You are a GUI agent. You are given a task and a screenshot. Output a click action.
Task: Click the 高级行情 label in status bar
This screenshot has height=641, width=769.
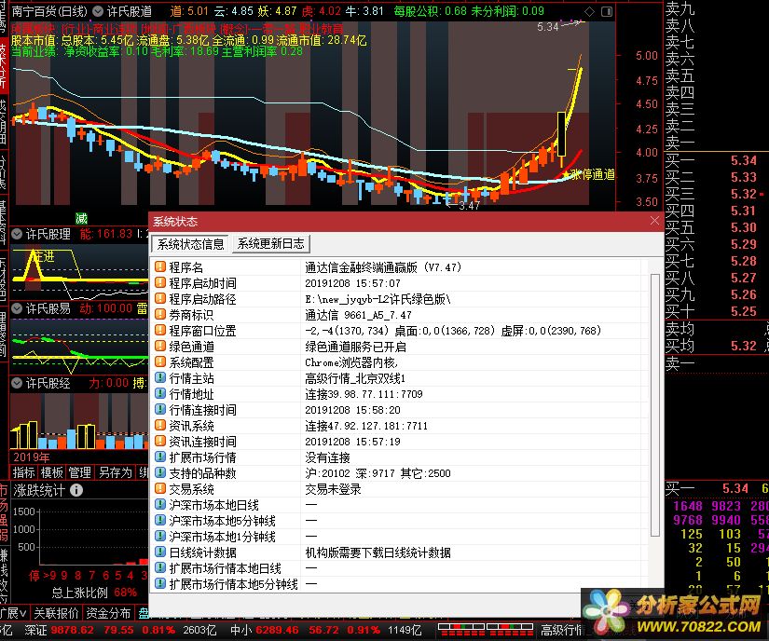[561, 630]
